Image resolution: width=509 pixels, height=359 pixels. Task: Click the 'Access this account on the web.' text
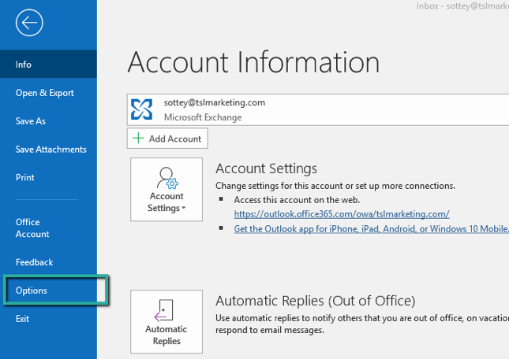[297, 200]
